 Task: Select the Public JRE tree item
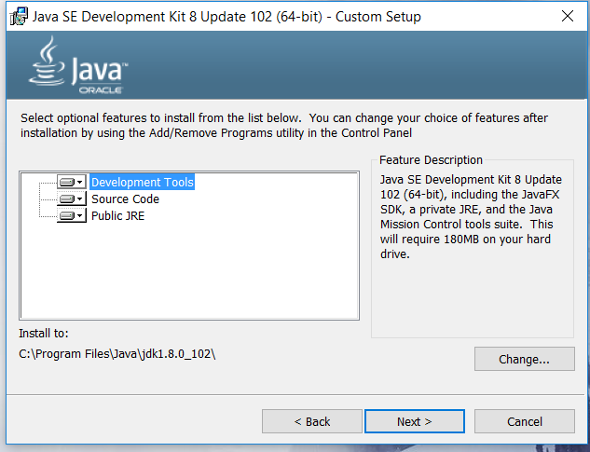(x=117, y=215)
